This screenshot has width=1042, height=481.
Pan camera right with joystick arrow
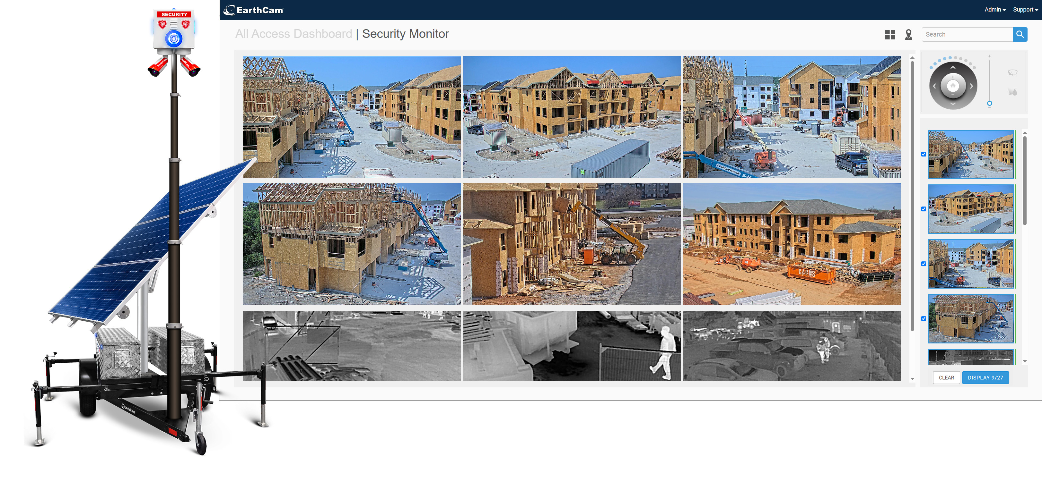(x=972, y=86)
